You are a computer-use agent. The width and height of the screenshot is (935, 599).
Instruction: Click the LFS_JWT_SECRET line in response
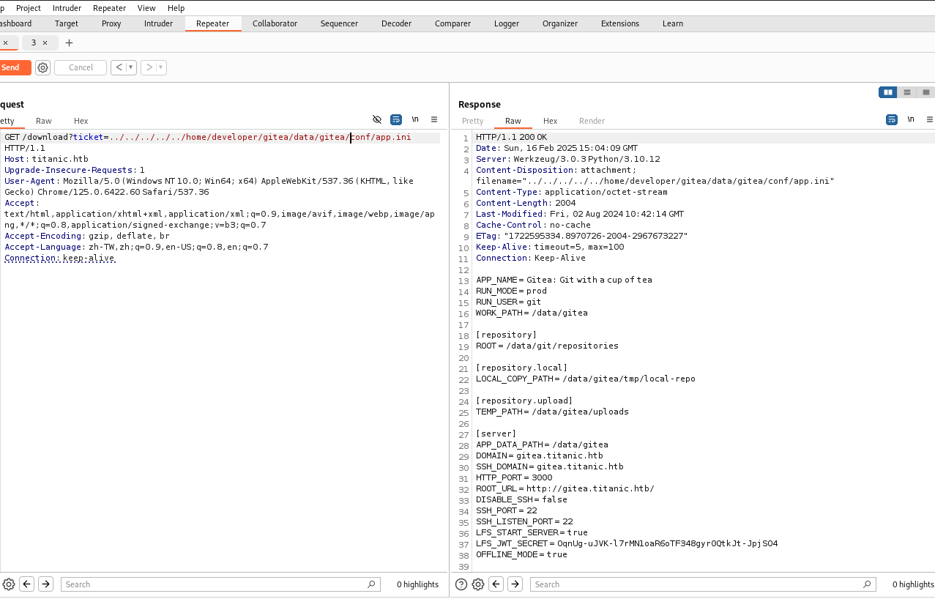click(x=627, y=543)
